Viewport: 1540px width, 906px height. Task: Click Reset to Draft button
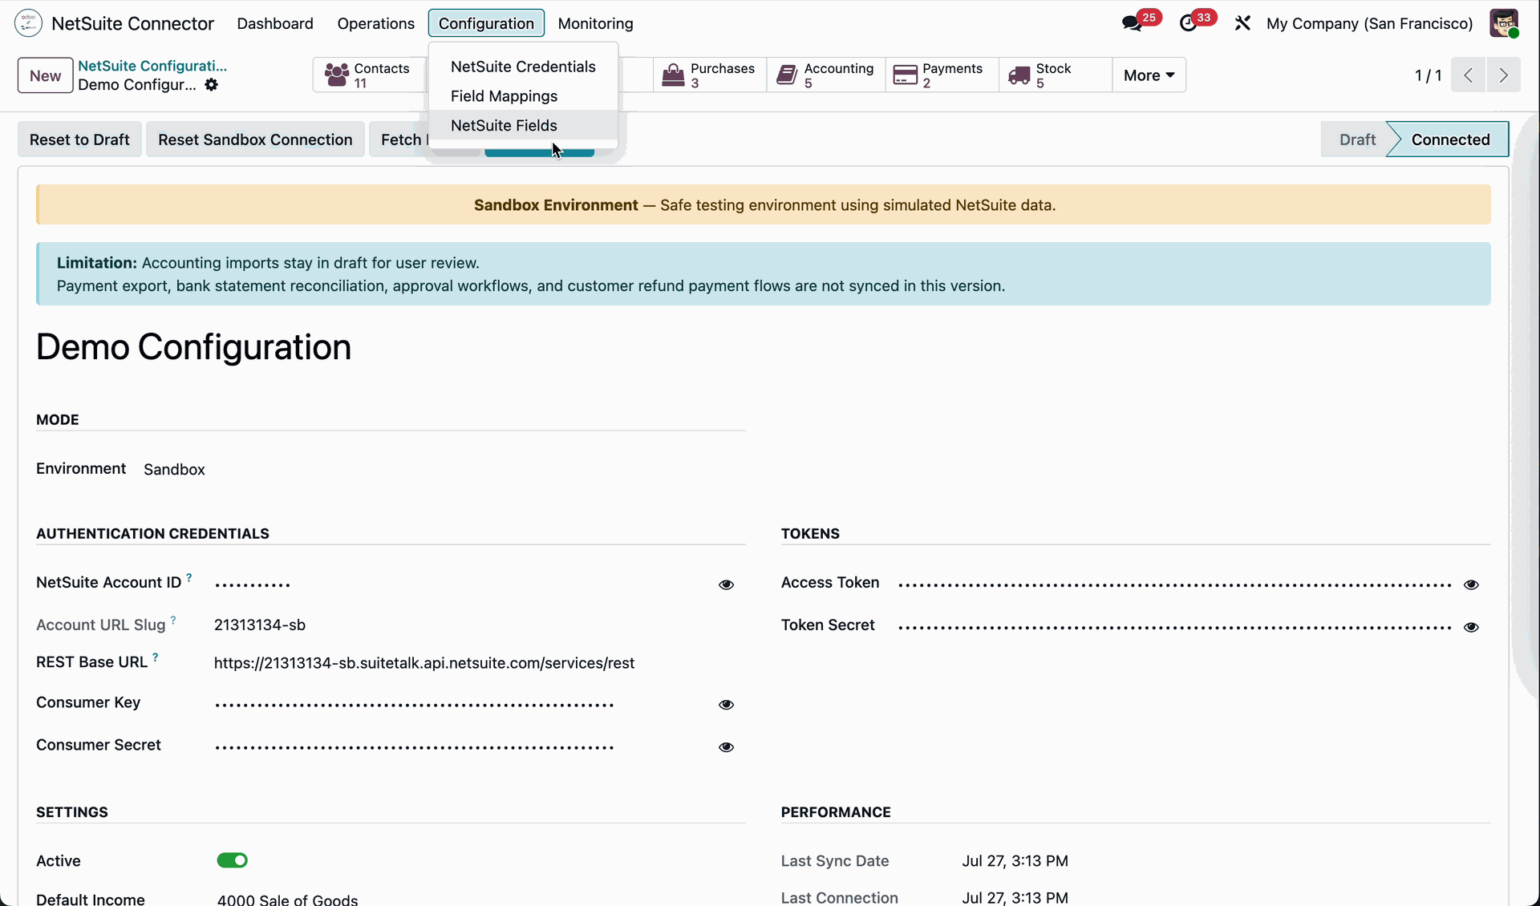79,140
